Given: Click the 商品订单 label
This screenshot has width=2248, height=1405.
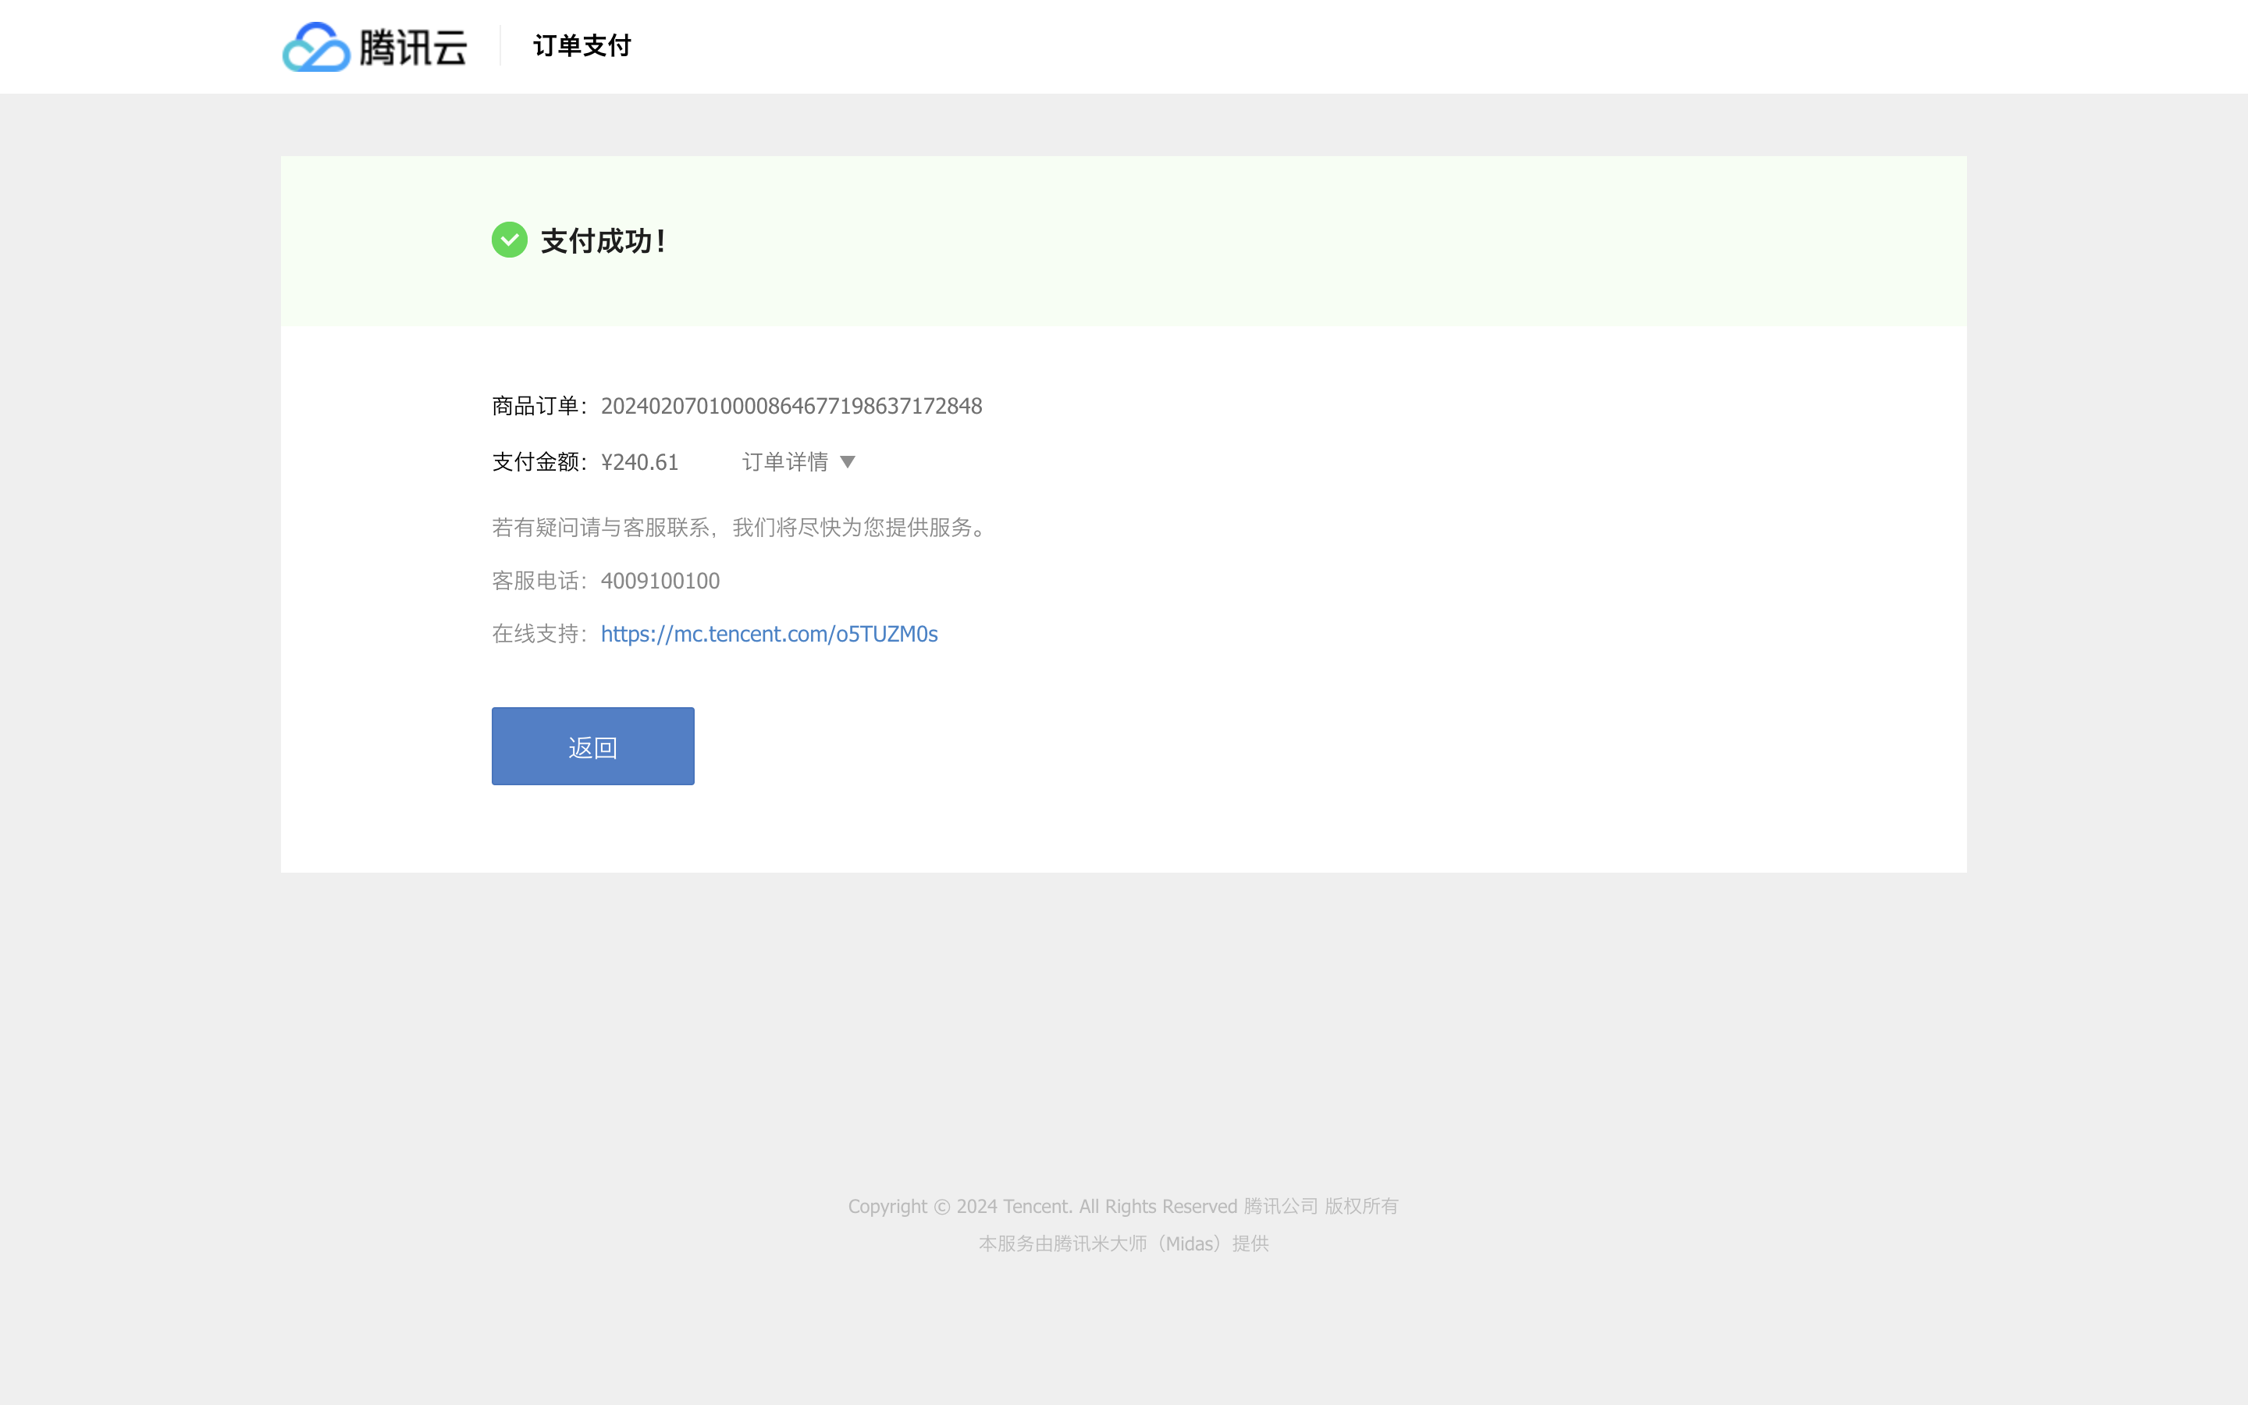Looking at the screenshot, I should (536, 406).
